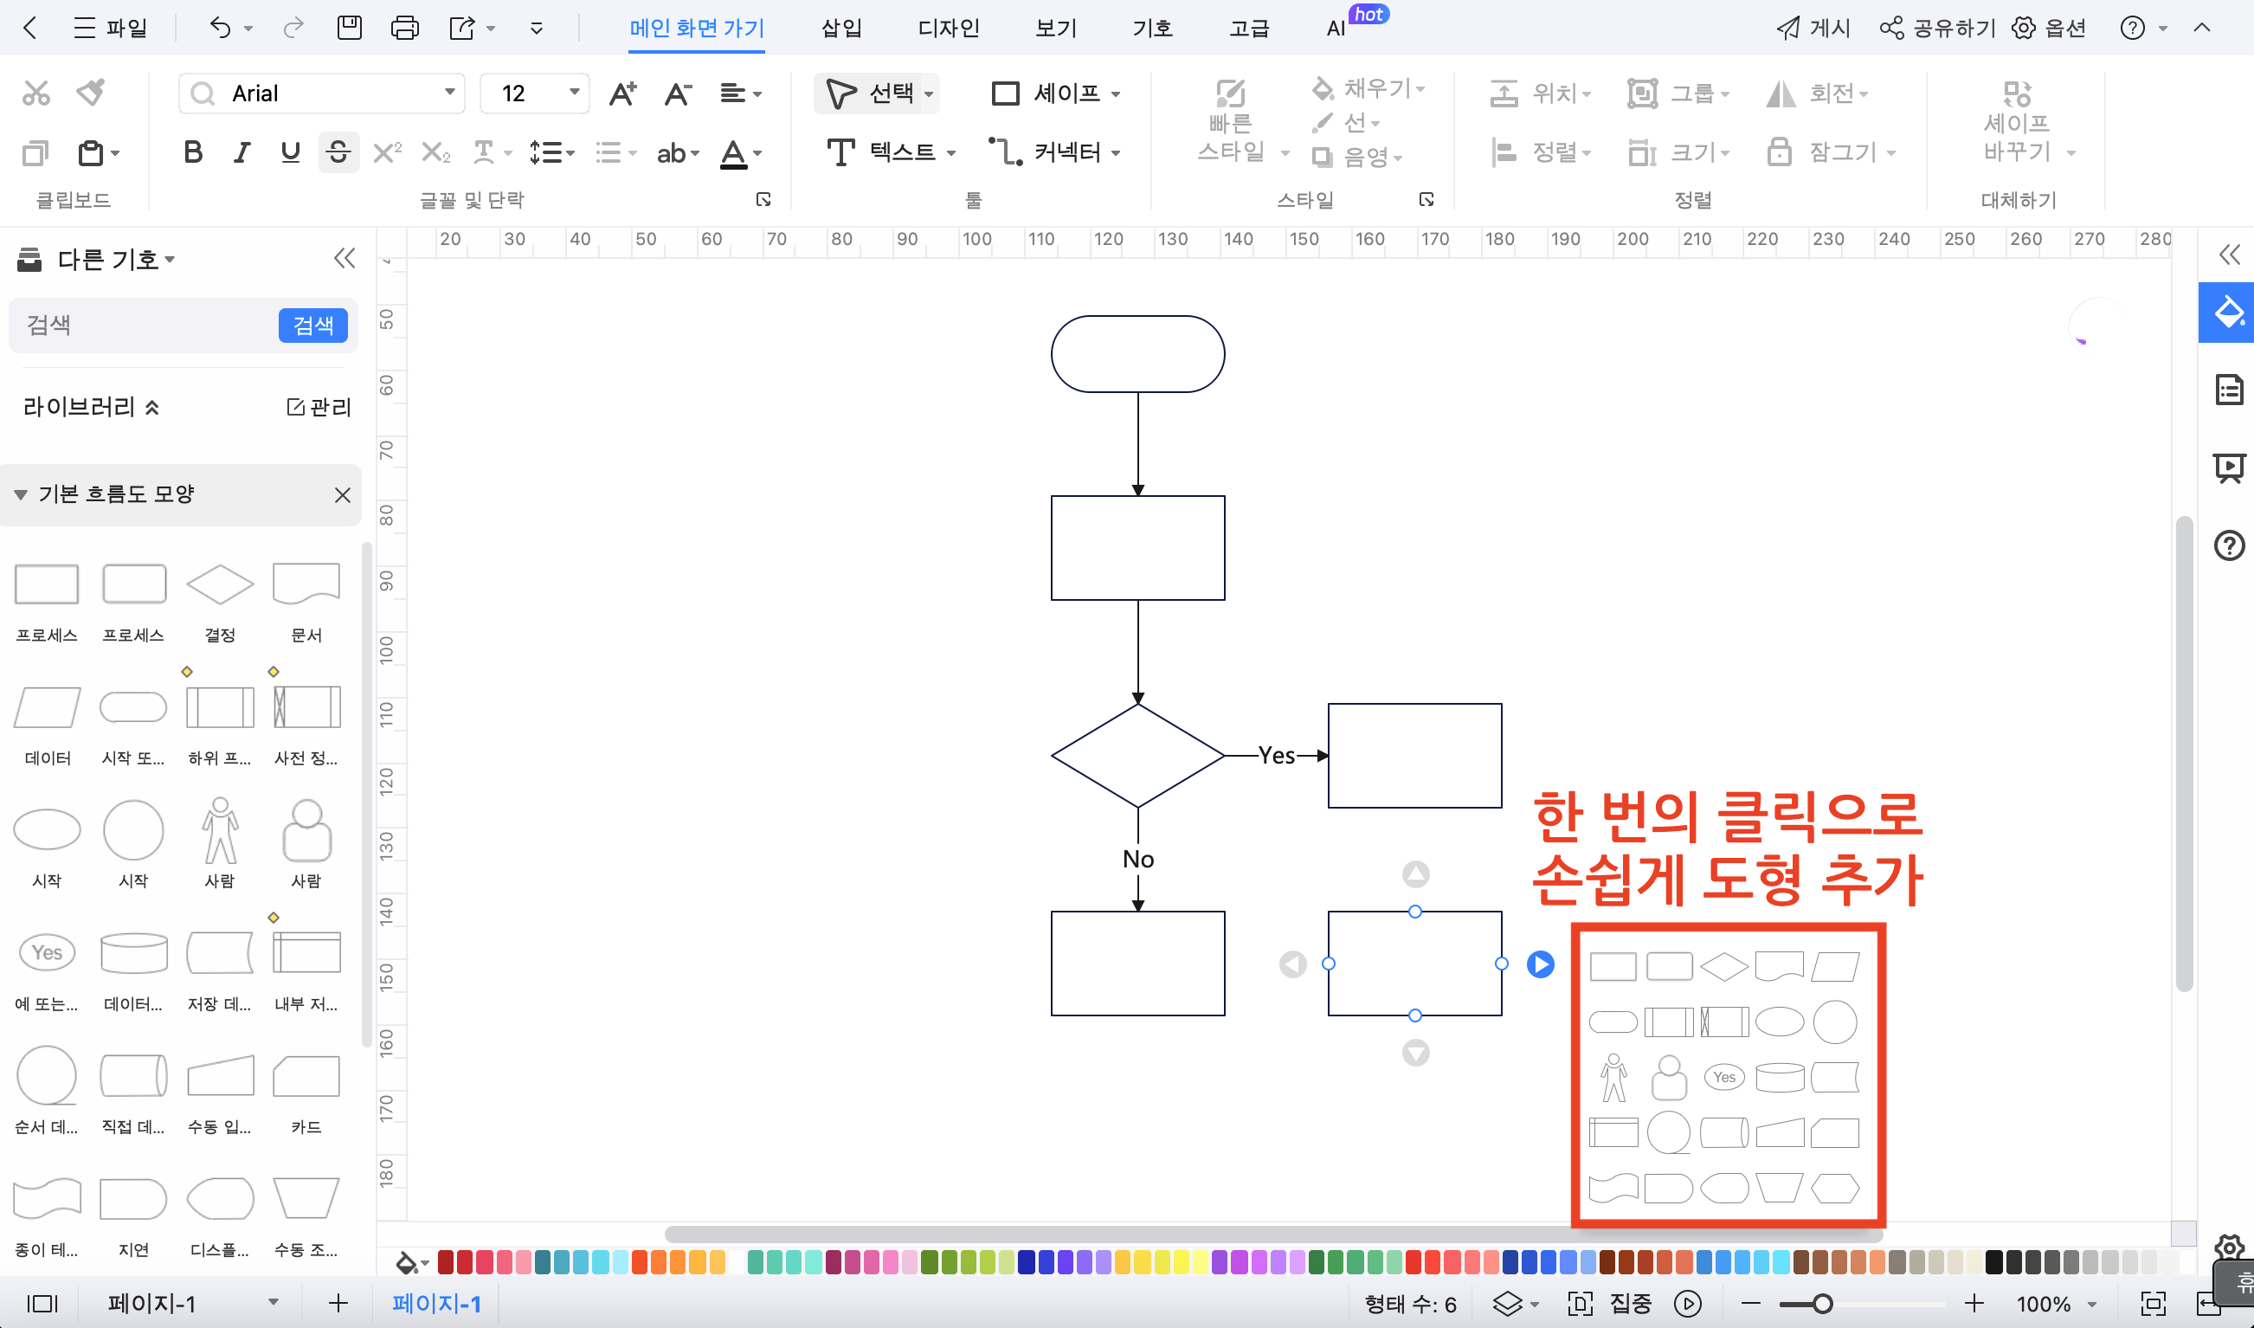The image size is (2254, 1328).
Task: Click the Print icon
Action: pyautogui.click(x=404, y=28)
